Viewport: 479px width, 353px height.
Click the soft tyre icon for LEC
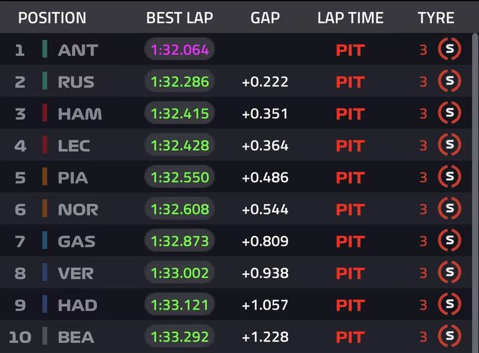(x=450, y=145)
